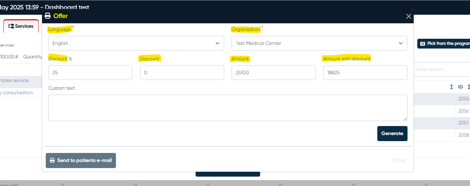This screenshot has width=470, height=186.
Task: Expand the Organisation dropdown showing Test Medical Center
Action: click(319, 43)
